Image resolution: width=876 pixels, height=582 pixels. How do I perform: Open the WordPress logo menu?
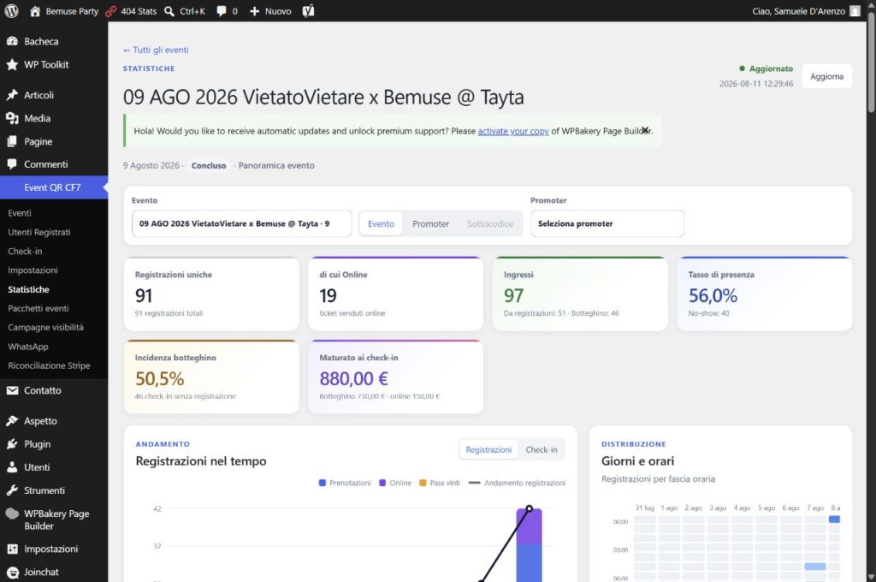click(x=12, y=11)
